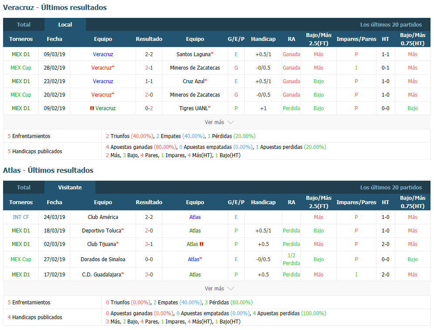Viewport: 434px width, 330px height.
Task: Click the HT score 0-1 on 28/02/19
Action: tap(385, 67)
